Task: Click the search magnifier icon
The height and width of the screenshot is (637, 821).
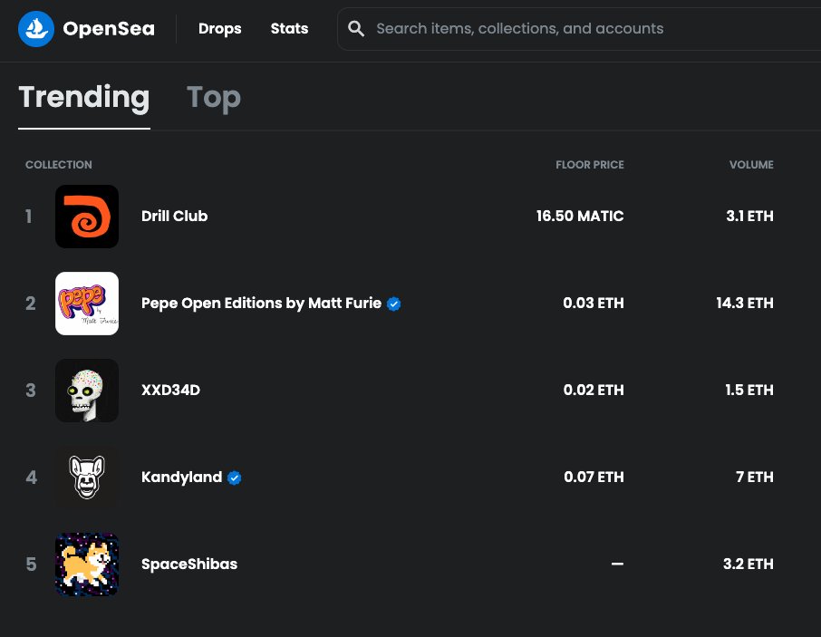Action: (356, 29)
